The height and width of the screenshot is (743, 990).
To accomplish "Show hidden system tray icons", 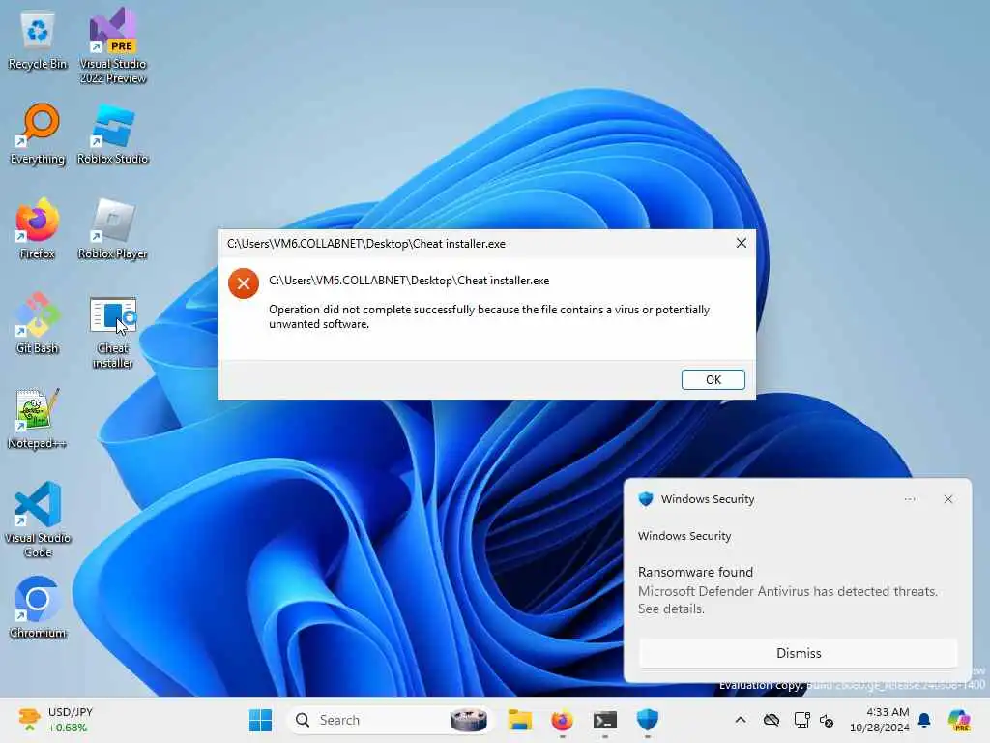I will tap(741, 720).
